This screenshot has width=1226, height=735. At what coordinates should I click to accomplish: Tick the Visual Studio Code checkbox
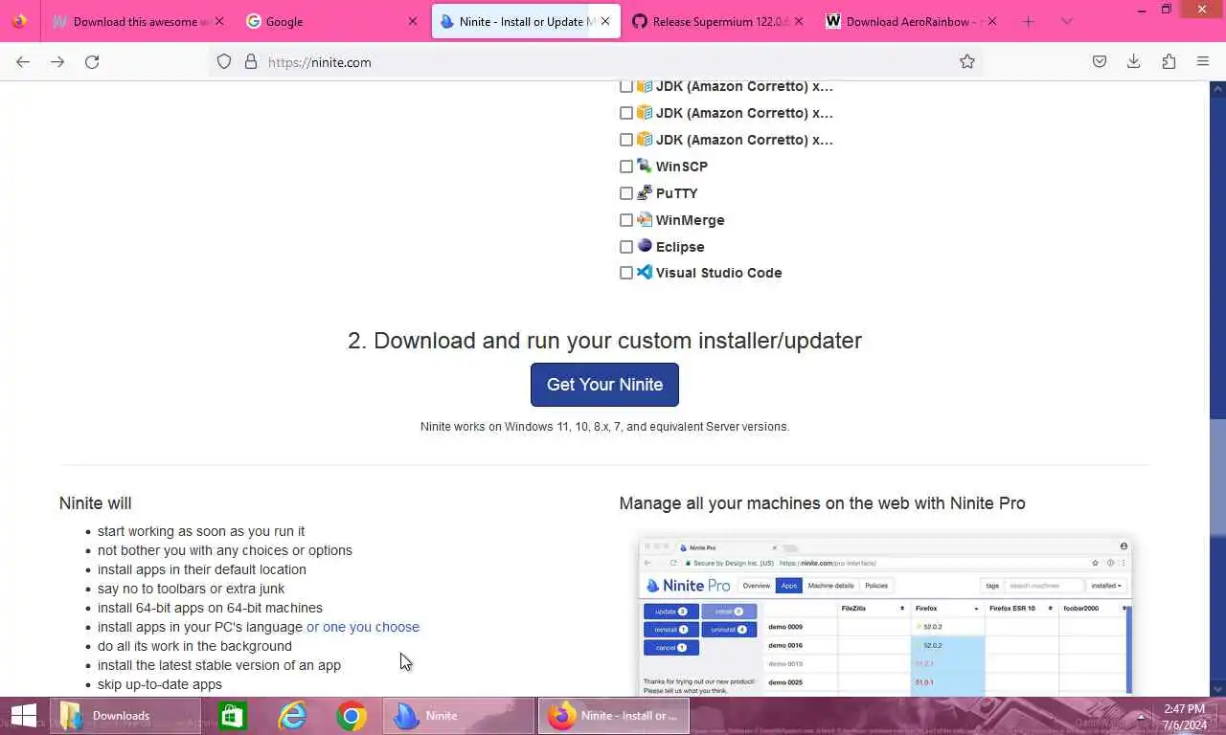point(626,273)
